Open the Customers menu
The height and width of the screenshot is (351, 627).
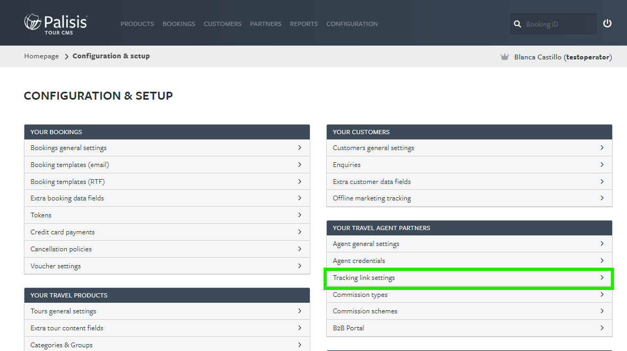tap(223, 24)
